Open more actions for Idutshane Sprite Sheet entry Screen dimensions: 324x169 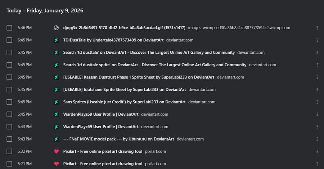pos(317,89)
